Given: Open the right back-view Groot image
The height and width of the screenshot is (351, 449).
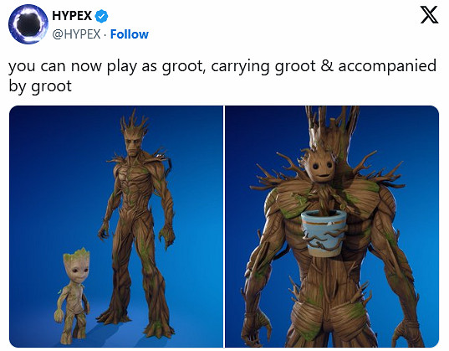Looking at the screenshot, I should tap(332, 226).
